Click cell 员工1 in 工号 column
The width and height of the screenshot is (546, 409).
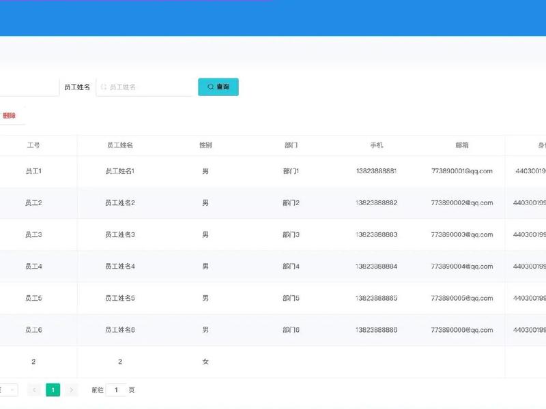click(33, 171)
